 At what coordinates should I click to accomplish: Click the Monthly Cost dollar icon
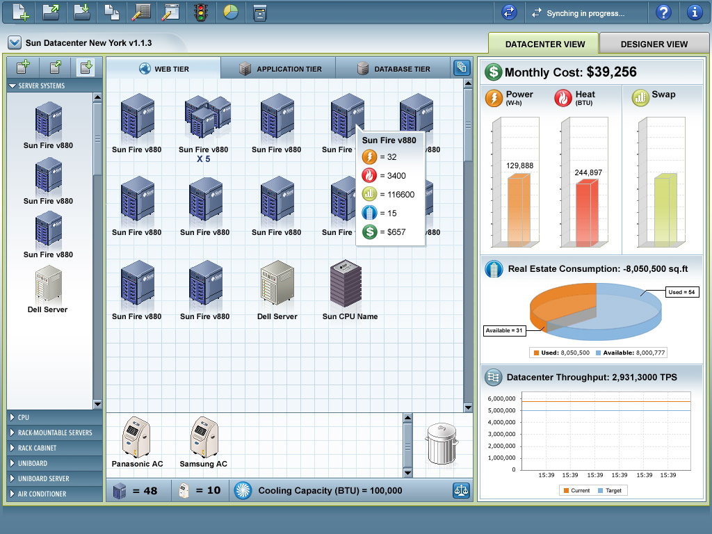tap(493, 72)
